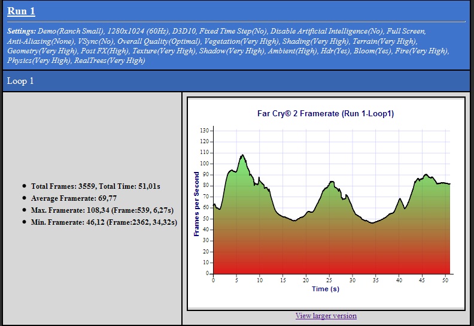Click the Loop 1 section header
This screenshot has width=474, height=326.
point(236,81)
